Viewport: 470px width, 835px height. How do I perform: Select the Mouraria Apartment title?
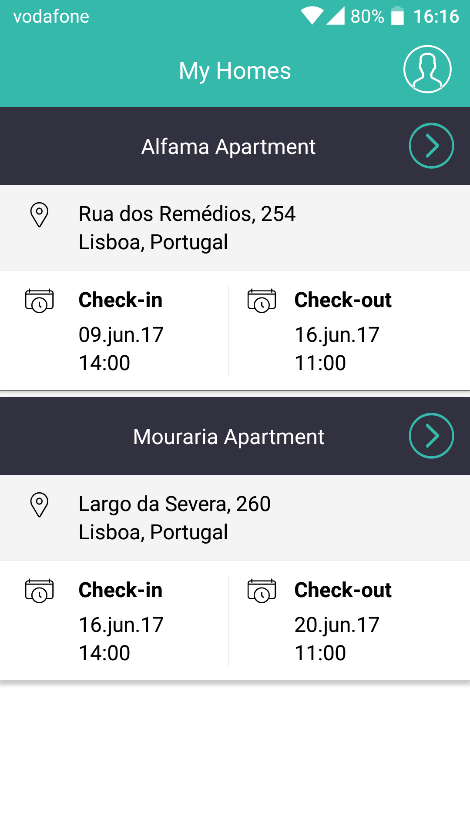228,437
